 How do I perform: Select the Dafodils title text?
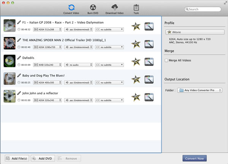[28, 58]
